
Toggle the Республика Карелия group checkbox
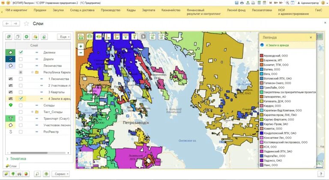[x=21, y=72]
